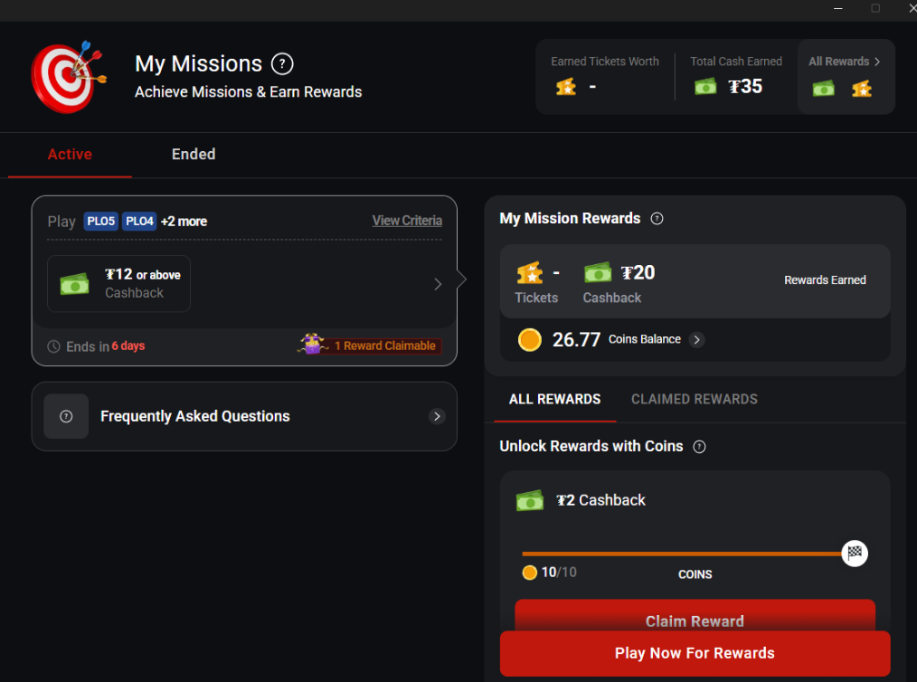
Task: Click the ₮20 Cashback cash icon
Action: tap(598, 272)
